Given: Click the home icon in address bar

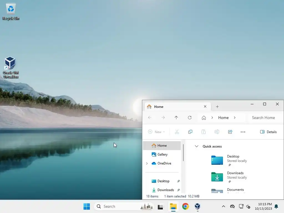Looking at the screenshot, I should pyautogui.click(x=204, y=118).
